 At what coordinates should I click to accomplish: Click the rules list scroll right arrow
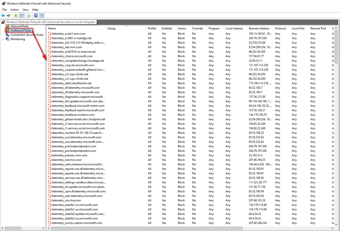click(x=332, y=228)
